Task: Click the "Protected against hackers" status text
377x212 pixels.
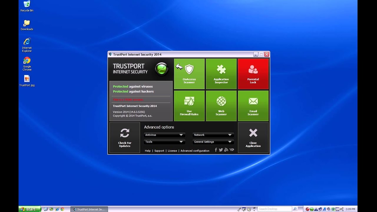Action: 133,92
